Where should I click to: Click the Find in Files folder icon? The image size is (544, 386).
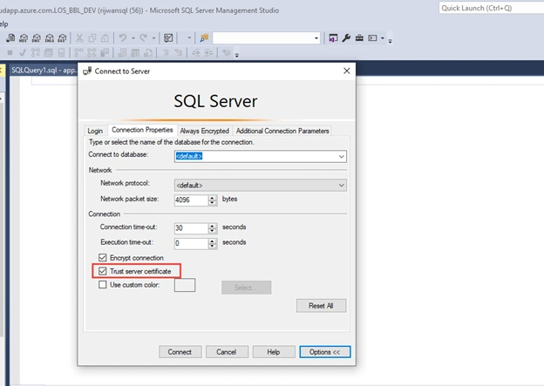pos(204,37)
